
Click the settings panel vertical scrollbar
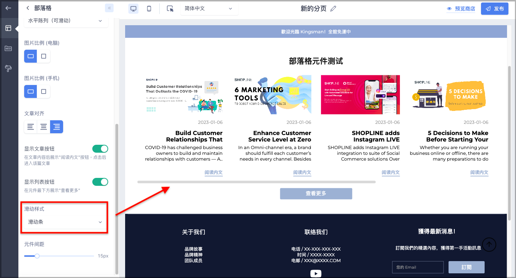(x=116, y=199)
